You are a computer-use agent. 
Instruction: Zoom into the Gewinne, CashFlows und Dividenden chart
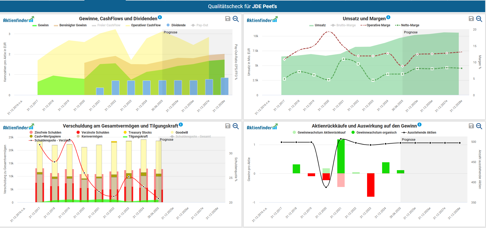(x=236, y=19)
